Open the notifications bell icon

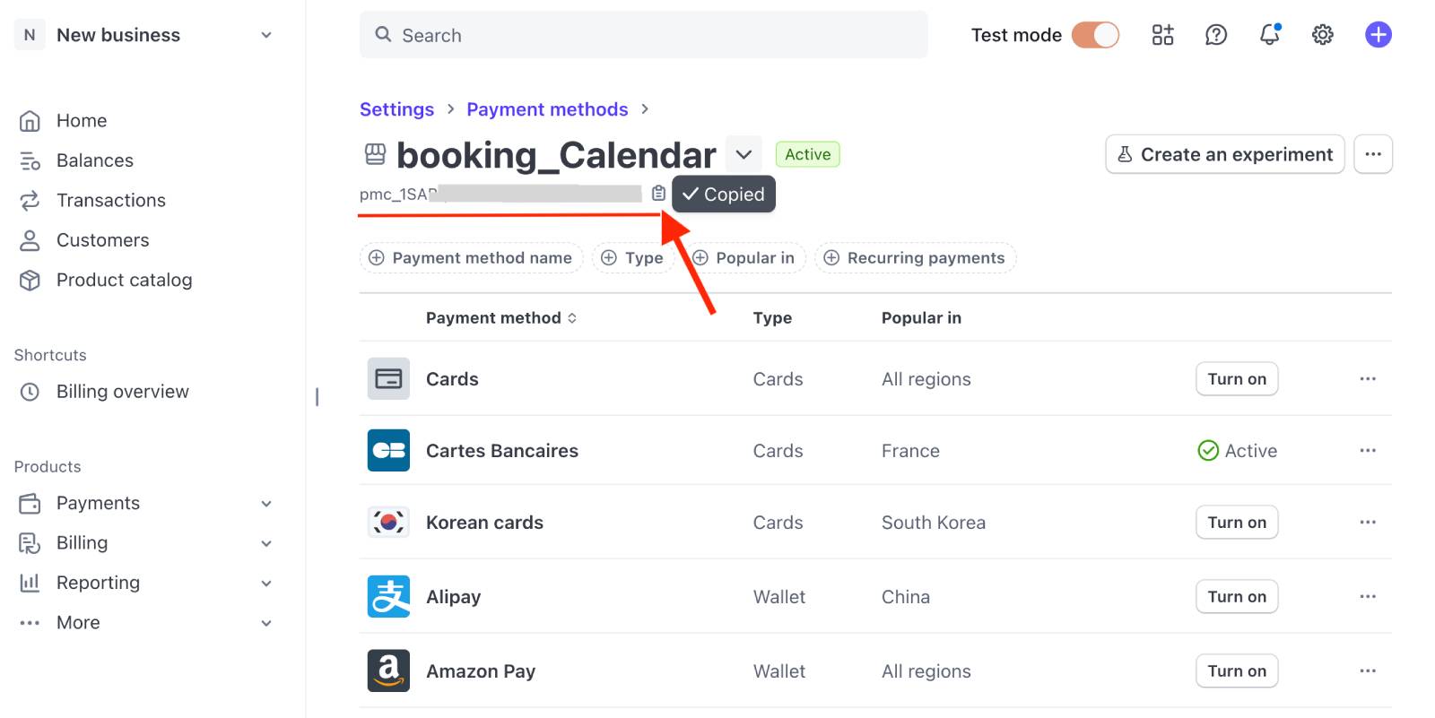coord(1269,35)
